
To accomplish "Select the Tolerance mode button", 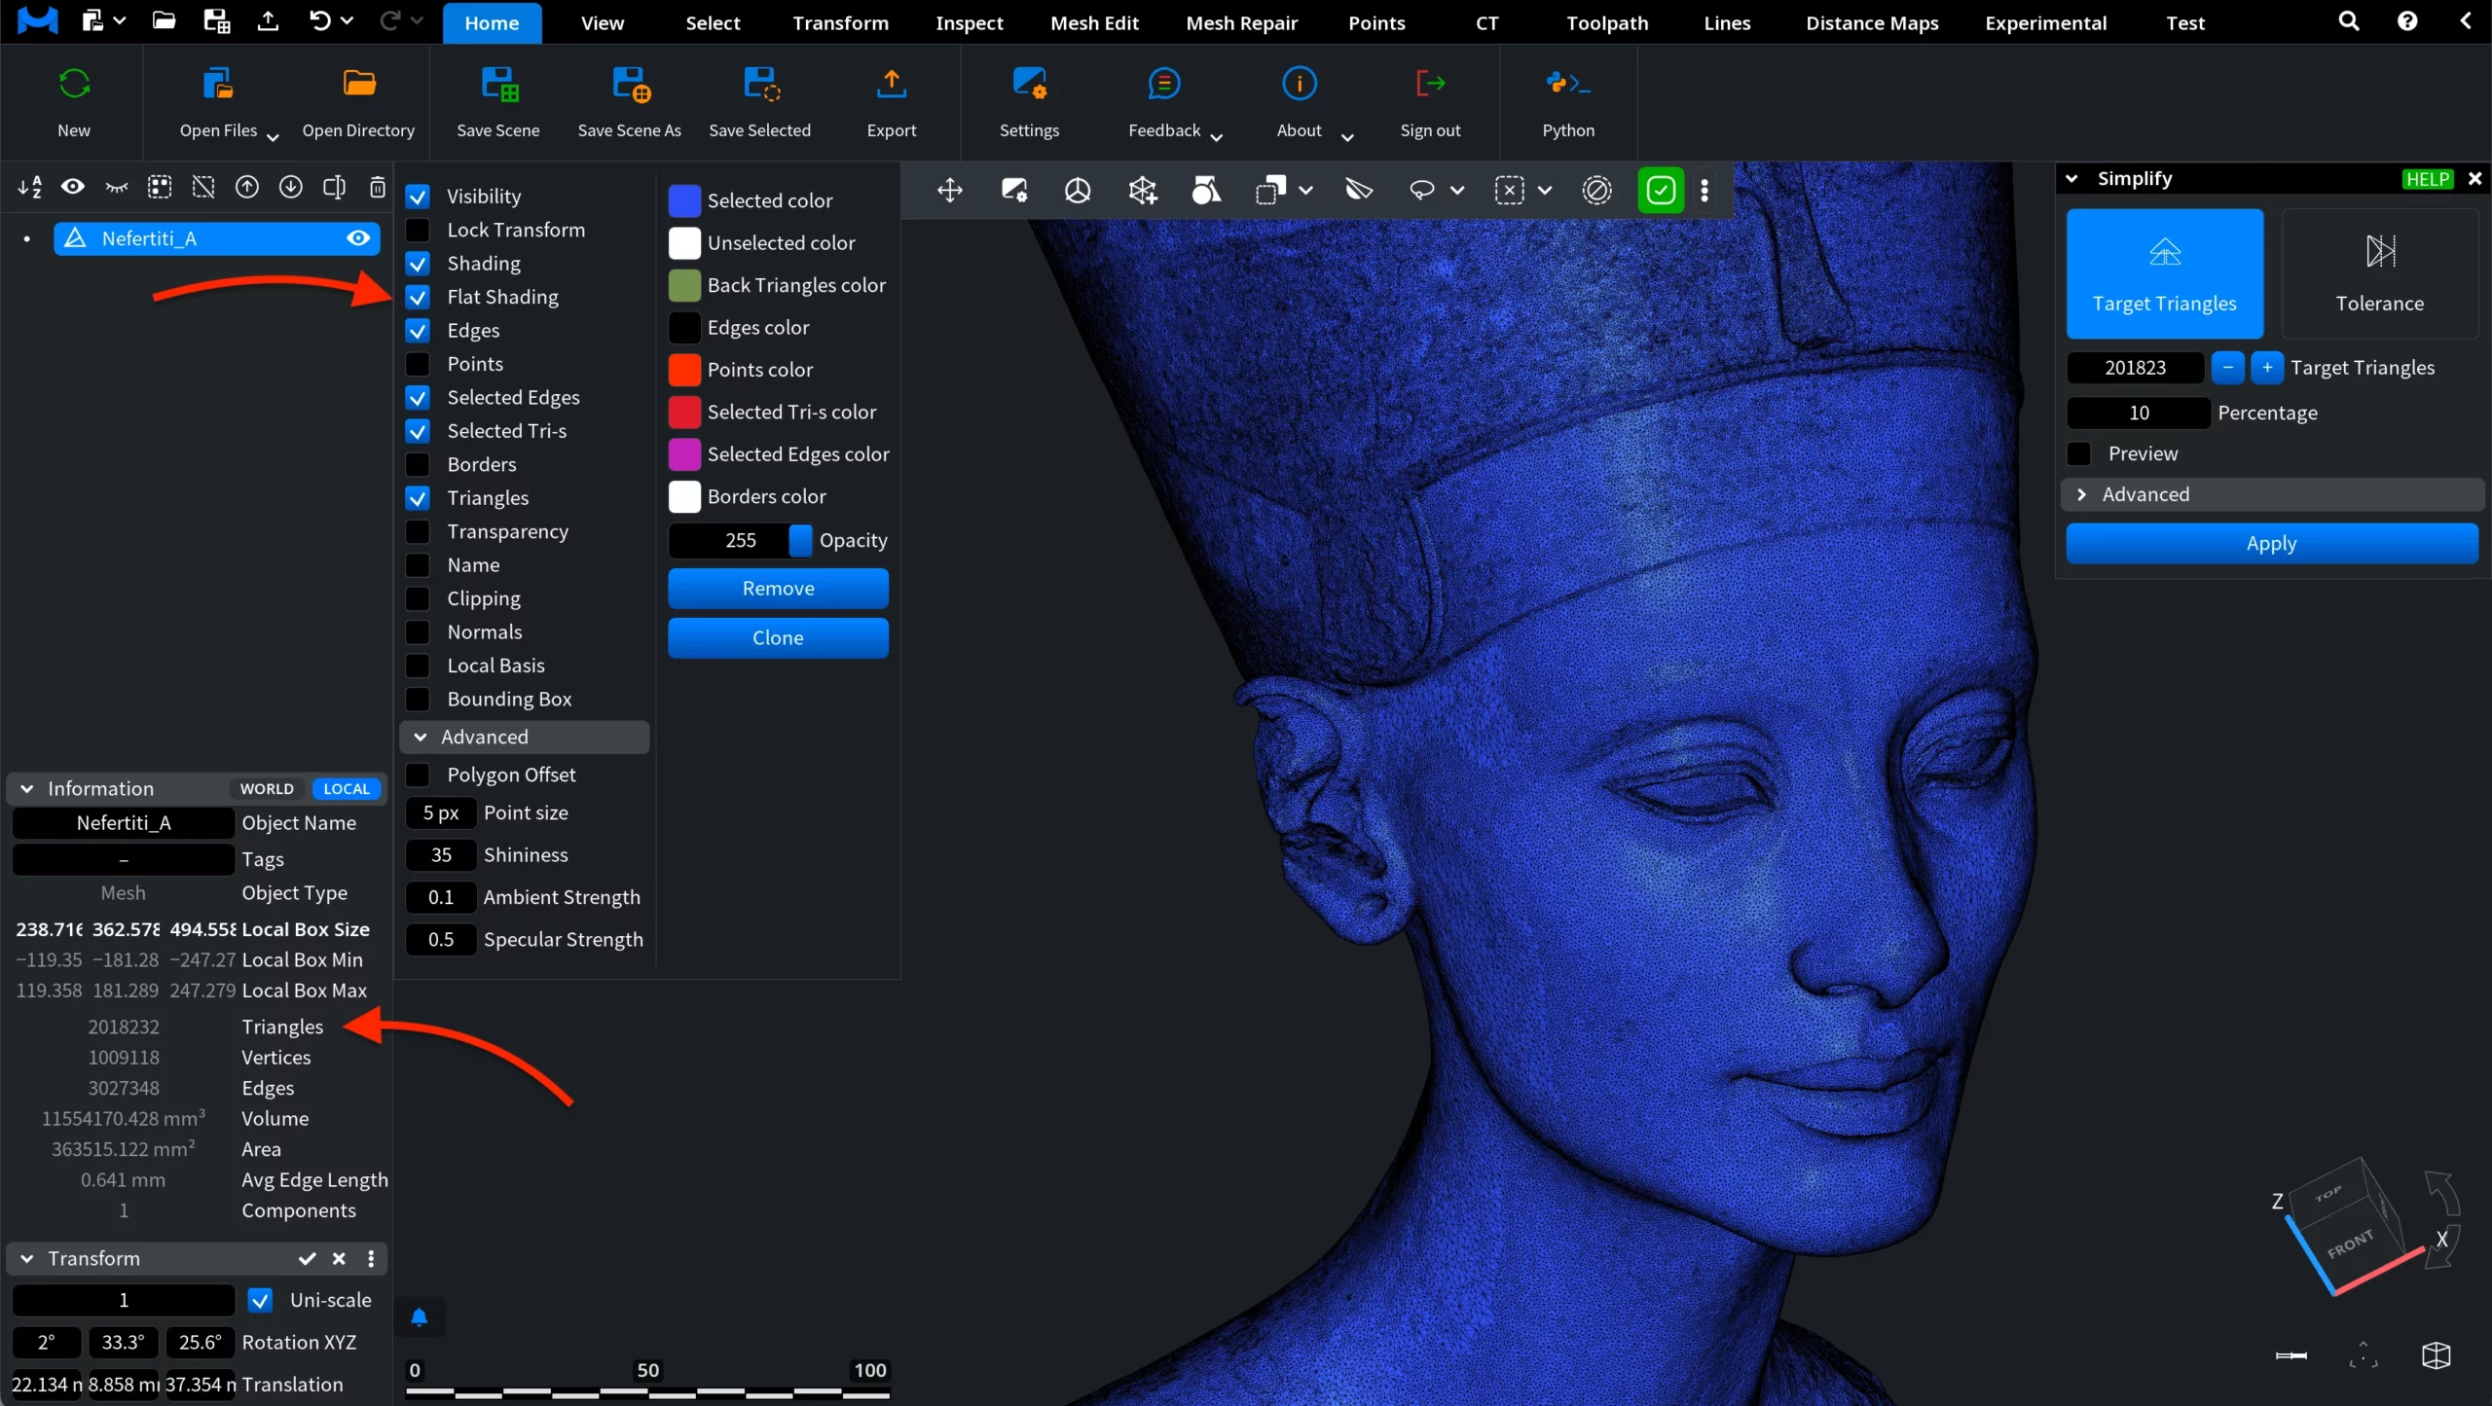I will click(2380, 273).
